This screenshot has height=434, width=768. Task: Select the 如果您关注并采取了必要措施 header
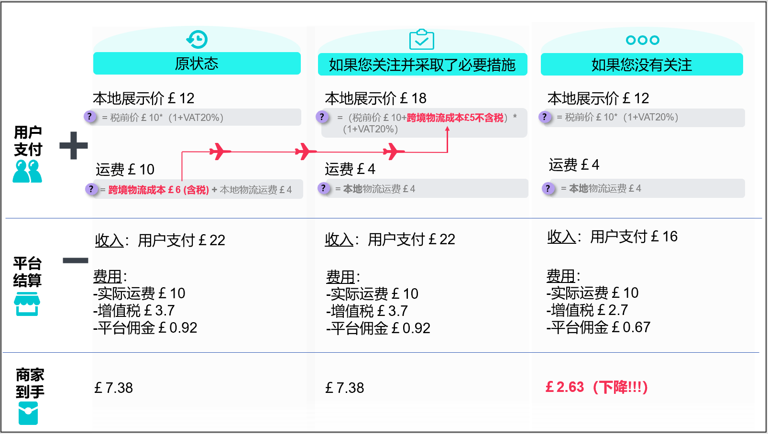[422, 65]
